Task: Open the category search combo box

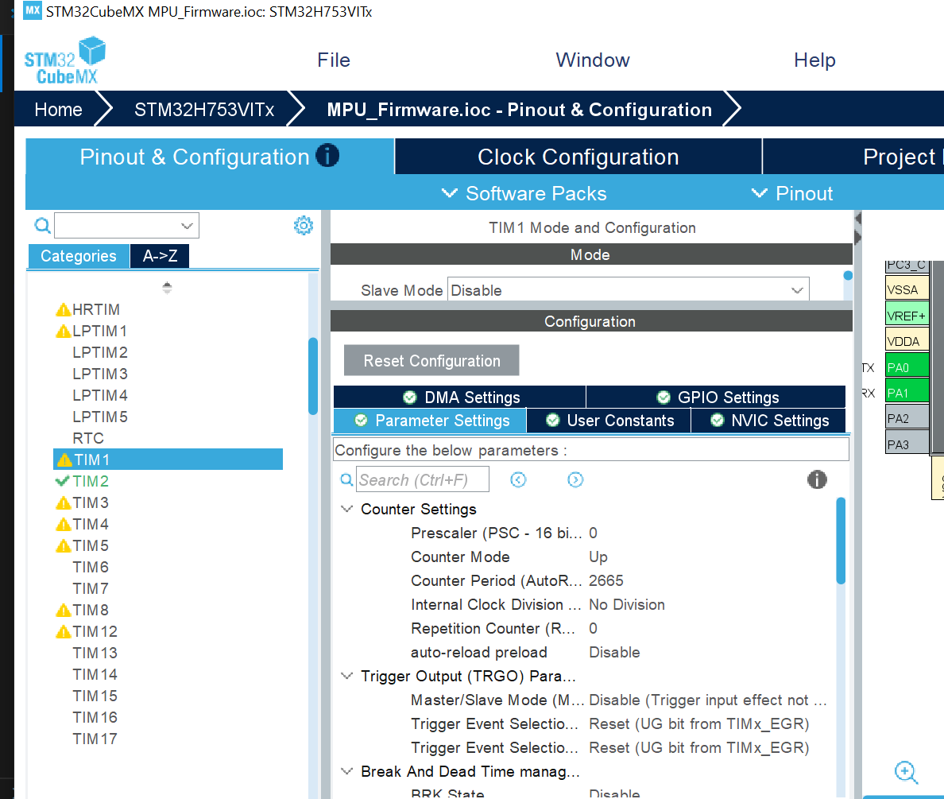Action: pyautogui.click(x=126, y=226)
